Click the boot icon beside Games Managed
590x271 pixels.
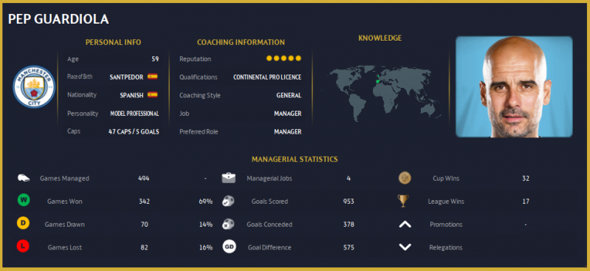(x=24, y=178)
